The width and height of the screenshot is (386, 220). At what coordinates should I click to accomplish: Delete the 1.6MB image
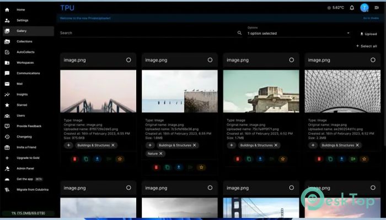click(156, 167)
